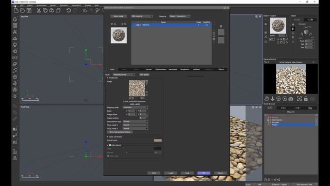Click the Undo arrow icon
This screenshot has height=186, width=330.
tap(69, 10)
